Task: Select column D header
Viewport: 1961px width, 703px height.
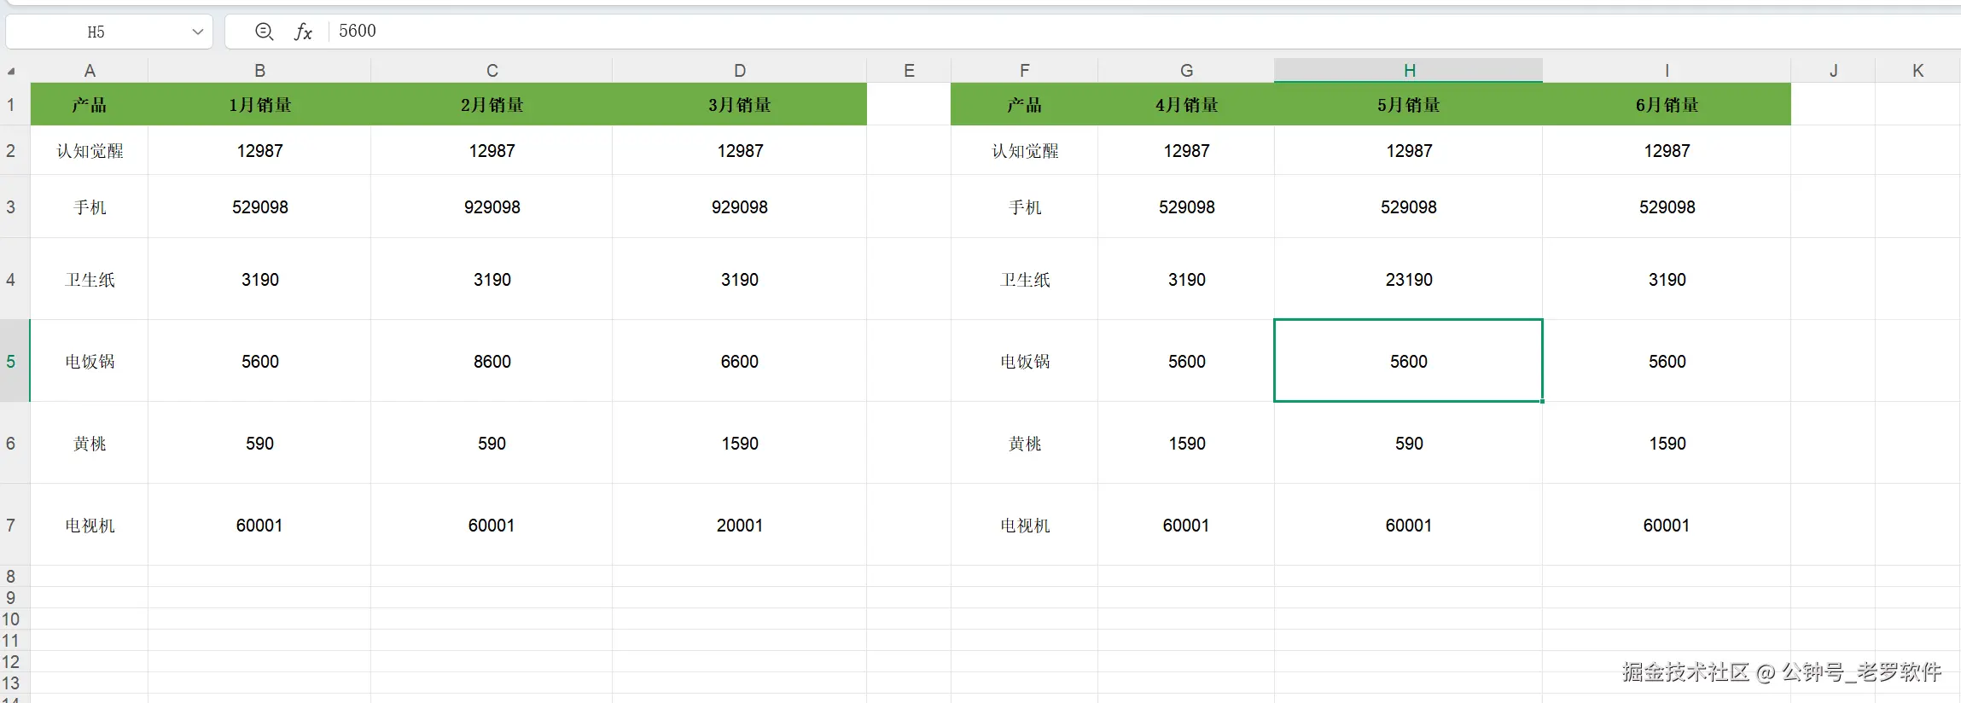Action: tap(740, 71)
